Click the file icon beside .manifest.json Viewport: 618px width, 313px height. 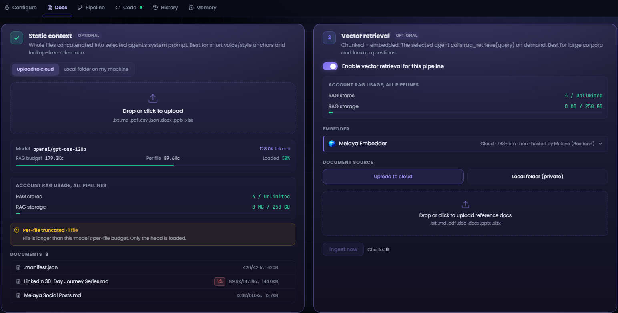[18, 267]
